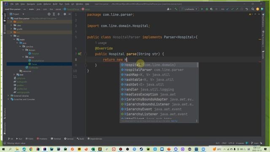
Task: Open the Refactor menu
Action: click(47, 4)
